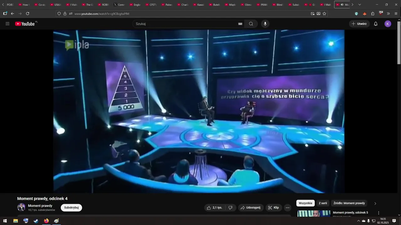Select Źródło: Moment prawdy chip
The width and height of the screenshot is (401, 225).
(x=349, y=203)
